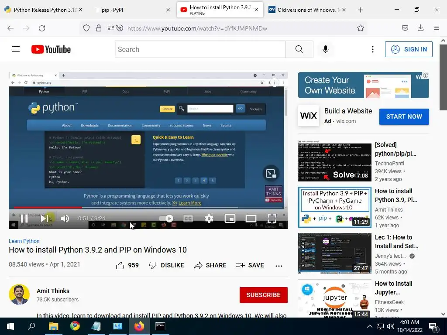This screenshot has height=335, width=447.
Task: Open Windows notification center
Action: tap(433, 326)
